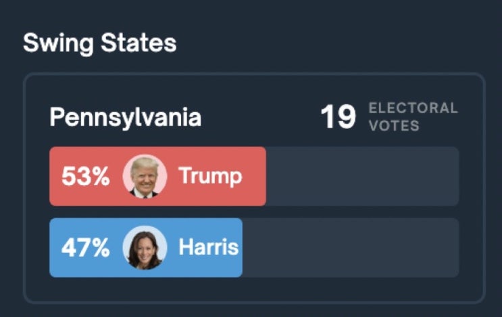Screen dimensions: 502x317
Task: Click the avatar photo beside the Harris label
Action: 145,248
